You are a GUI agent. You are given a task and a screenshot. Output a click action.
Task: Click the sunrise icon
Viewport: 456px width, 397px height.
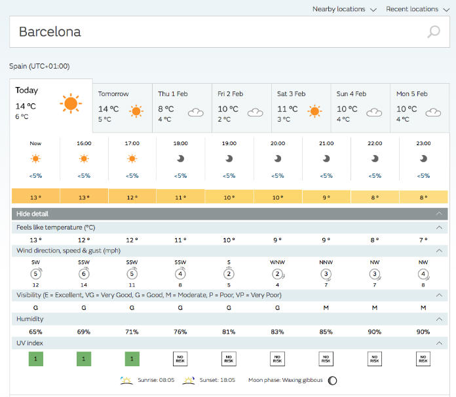click(x=128, y=380)
